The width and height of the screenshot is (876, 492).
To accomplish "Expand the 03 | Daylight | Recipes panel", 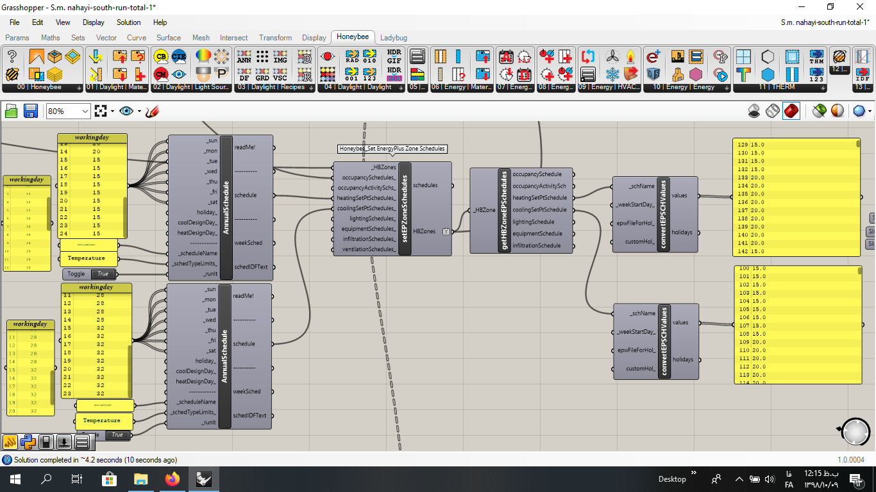I will coord(311,88).
